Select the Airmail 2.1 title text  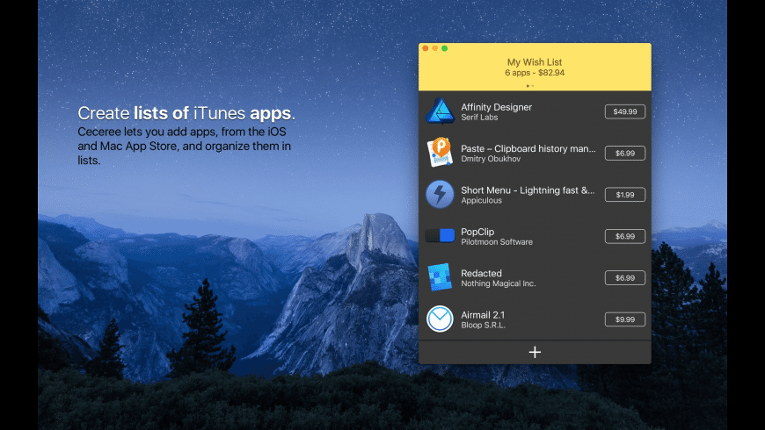coord(483,315)
